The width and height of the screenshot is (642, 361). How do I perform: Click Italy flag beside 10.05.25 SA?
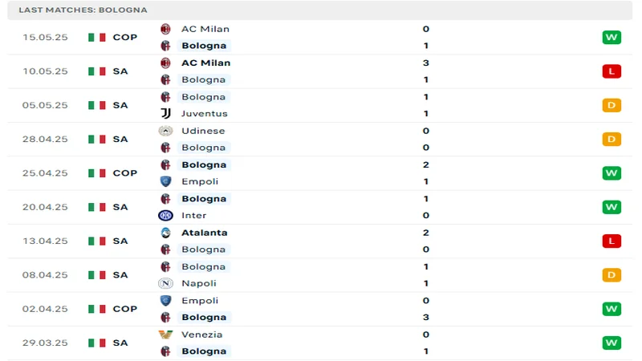click(x=97, y=71)
